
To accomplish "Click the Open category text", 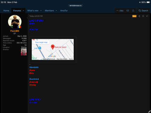I will point(32,70).
